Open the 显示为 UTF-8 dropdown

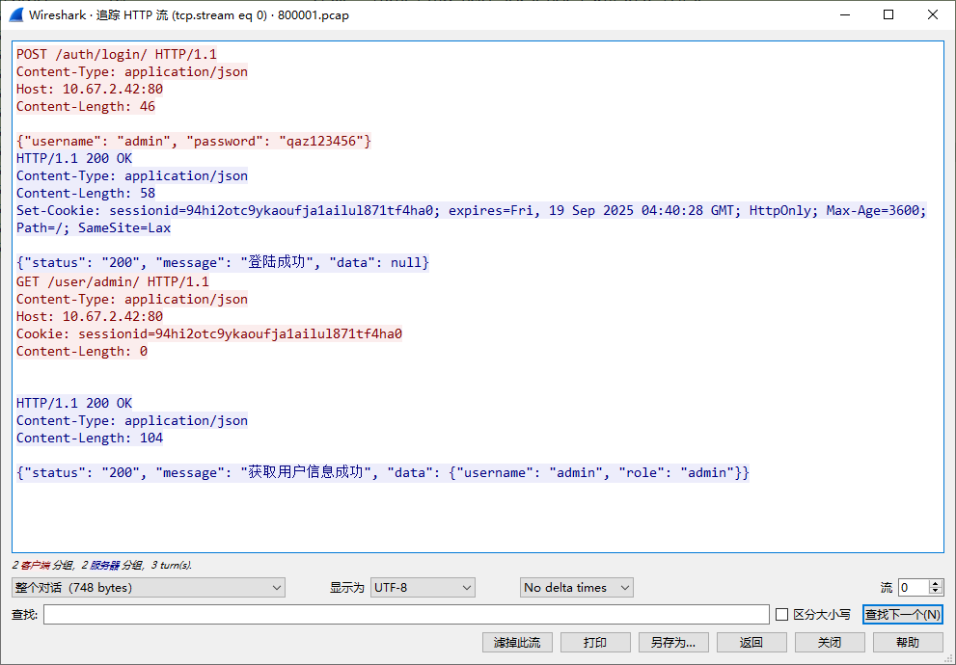coord(423,587)
